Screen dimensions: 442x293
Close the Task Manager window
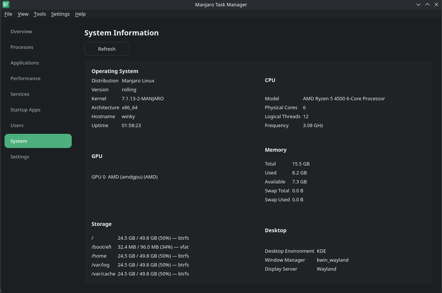click(436, 4)
